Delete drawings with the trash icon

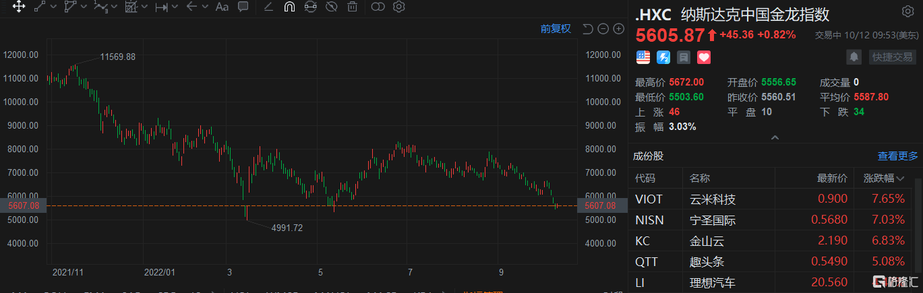[x=352, y=7]
